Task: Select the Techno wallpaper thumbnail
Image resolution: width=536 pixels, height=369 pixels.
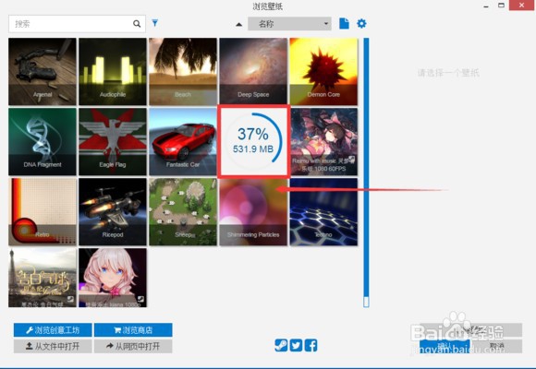Action: [323, 211]
